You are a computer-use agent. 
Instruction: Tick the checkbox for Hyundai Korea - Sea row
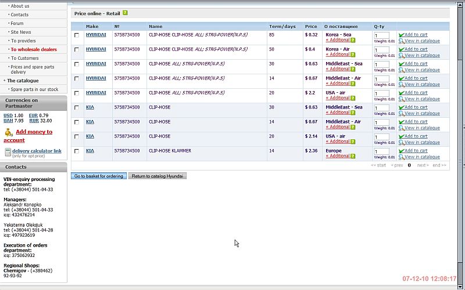click(77, 35)
